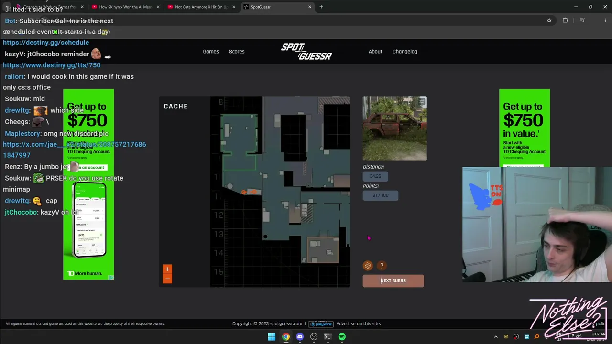
Task: Open the browser media control icon
Action: pos(582,21)
